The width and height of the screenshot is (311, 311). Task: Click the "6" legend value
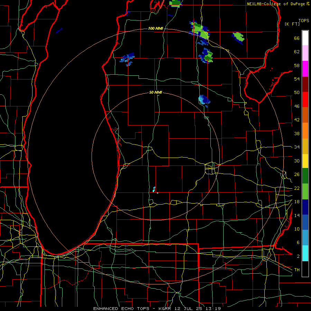(298, 242)
